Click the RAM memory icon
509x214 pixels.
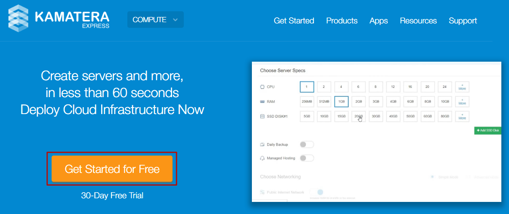pyautogui.click(x=262, y=102)
